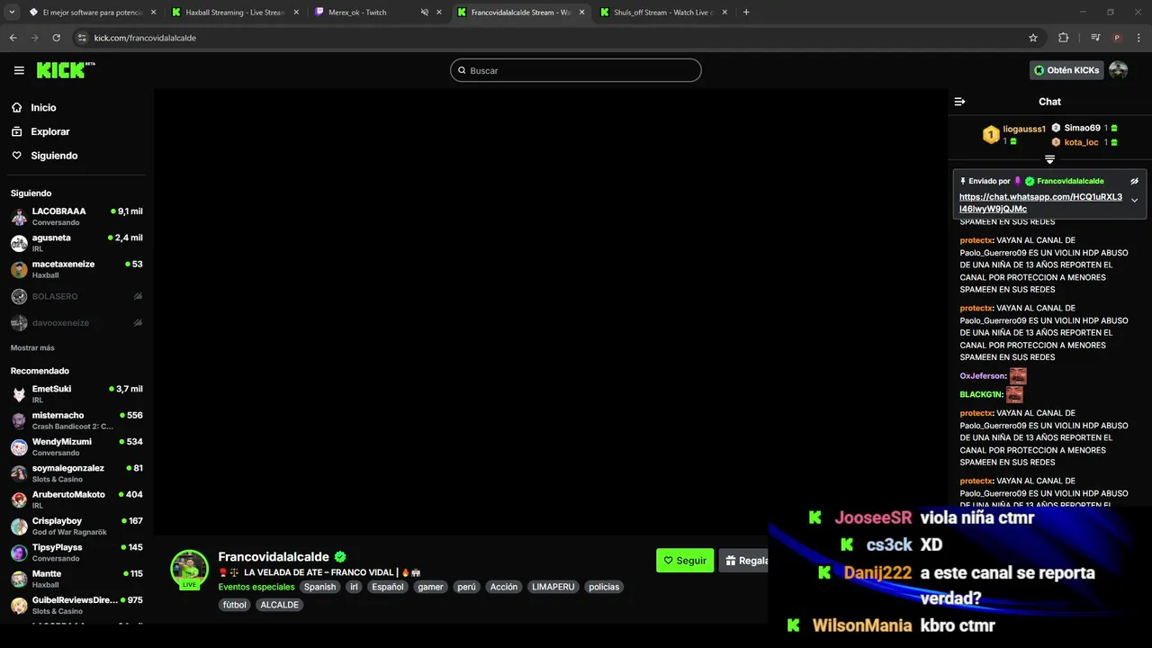Select the perú tag

[466, 587]
